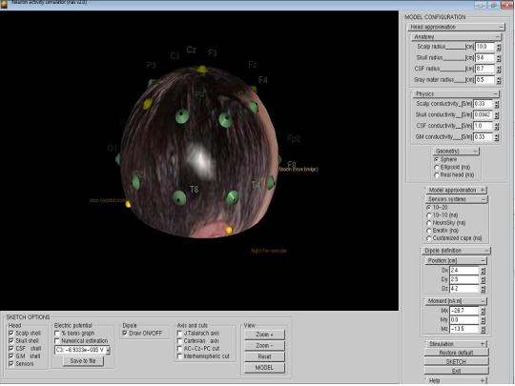Image resolution: width=515 pixels, height=386 pixels.
Task: Toggle the Draw ON/OFF dipole checkbox
Action: pyautogui.click(x=125, y=334)
